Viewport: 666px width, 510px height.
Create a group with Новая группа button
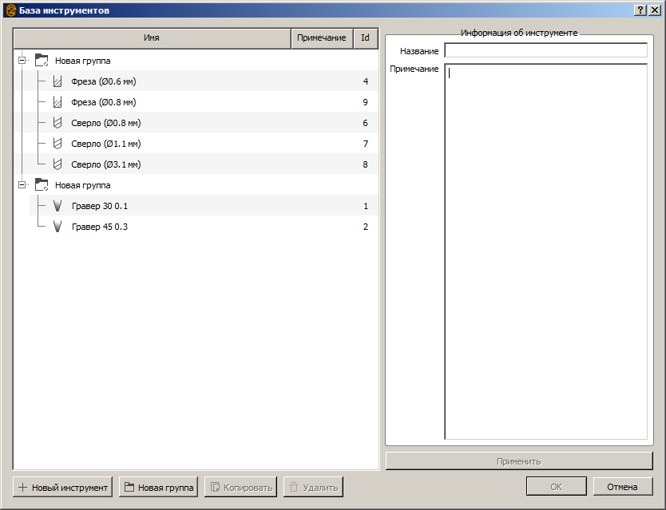(158, 488)
